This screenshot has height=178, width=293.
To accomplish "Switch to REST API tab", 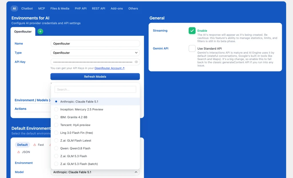I will [98, 8].
